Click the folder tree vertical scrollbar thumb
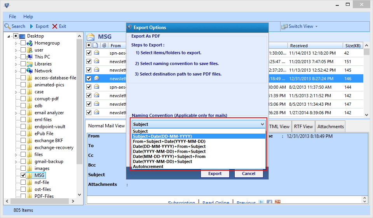Image resolution: width=373 pixels, height=218 pixels. coord(79,102)
